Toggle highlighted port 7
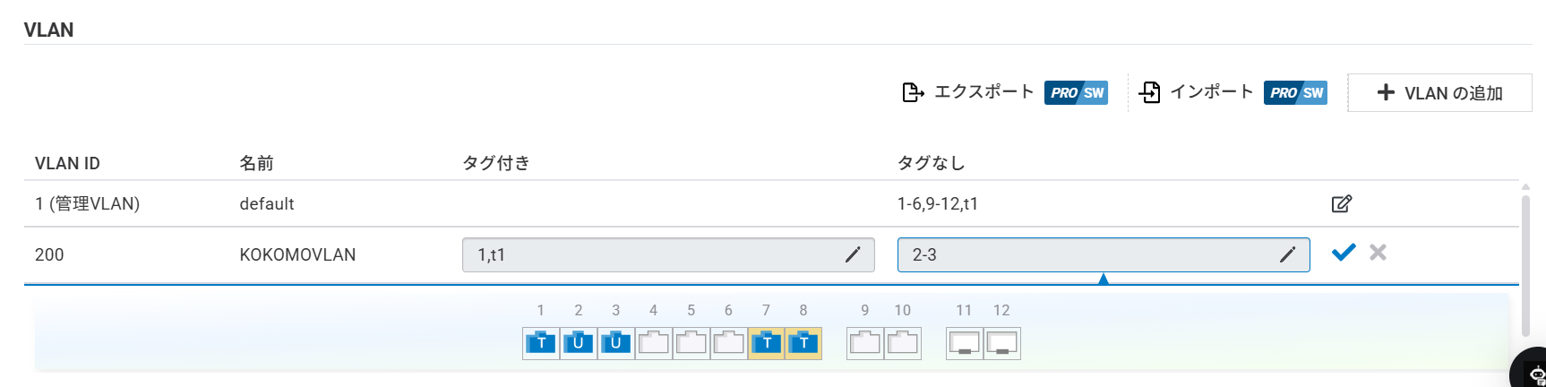Viewport: 1546px width, 387px height. click(x=767, y=342)
